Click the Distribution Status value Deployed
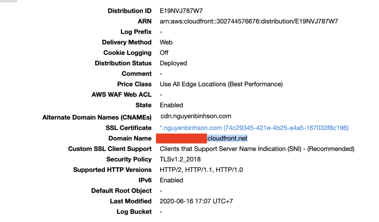 173,63
